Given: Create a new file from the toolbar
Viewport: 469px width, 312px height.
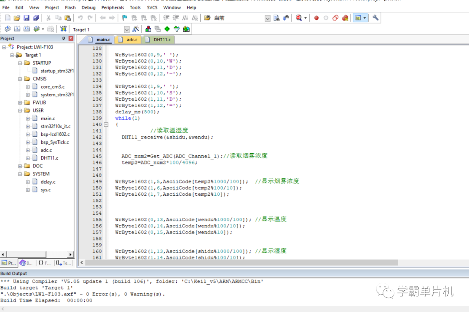Looking at the screenshot, I should 8,18.
